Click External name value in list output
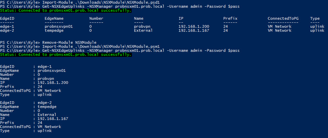The height and width of the screenshot is (138, 328). (47, 115)
